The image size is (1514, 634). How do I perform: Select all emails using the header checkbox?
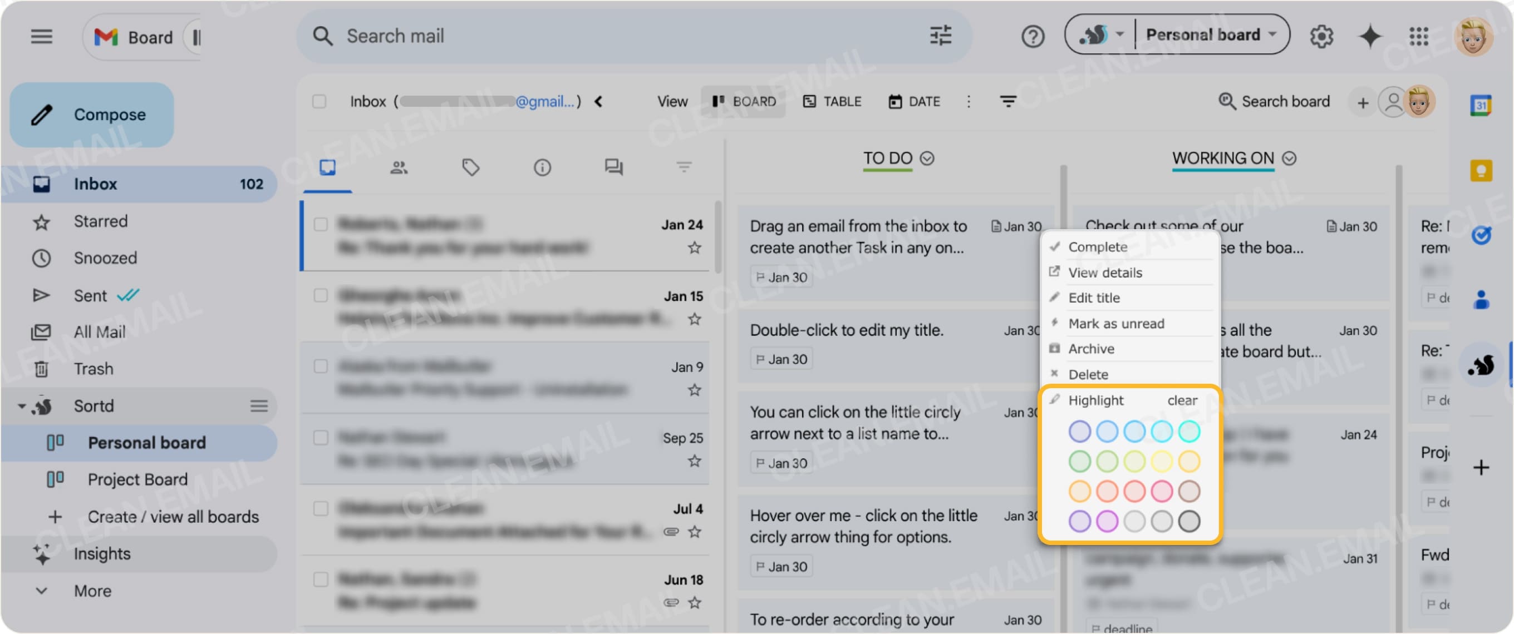[x=320, y=101]
